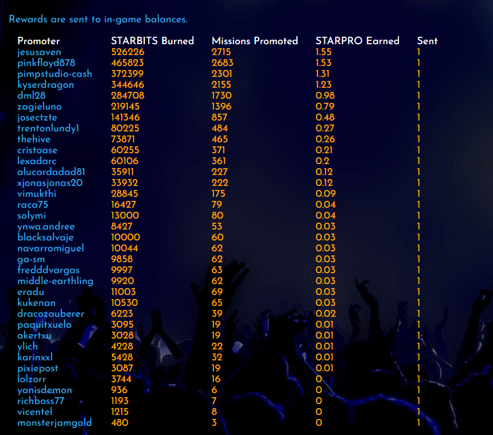Select eradu promoter name
Screen dimensions: 493x435
[30, 292]
